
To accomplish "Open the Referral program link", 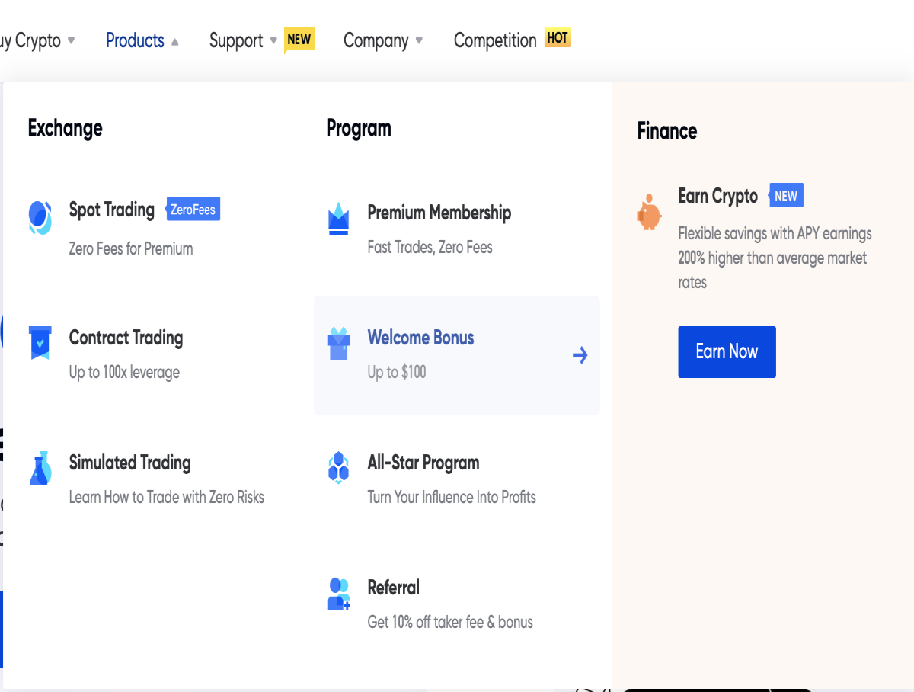I will 394,588.
